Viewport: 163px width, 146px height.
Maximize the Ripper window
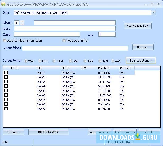pos(152,4)
